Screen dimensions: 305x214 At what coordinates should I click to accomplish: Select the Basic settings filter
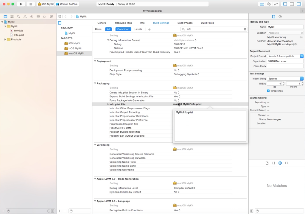(98, 29)
